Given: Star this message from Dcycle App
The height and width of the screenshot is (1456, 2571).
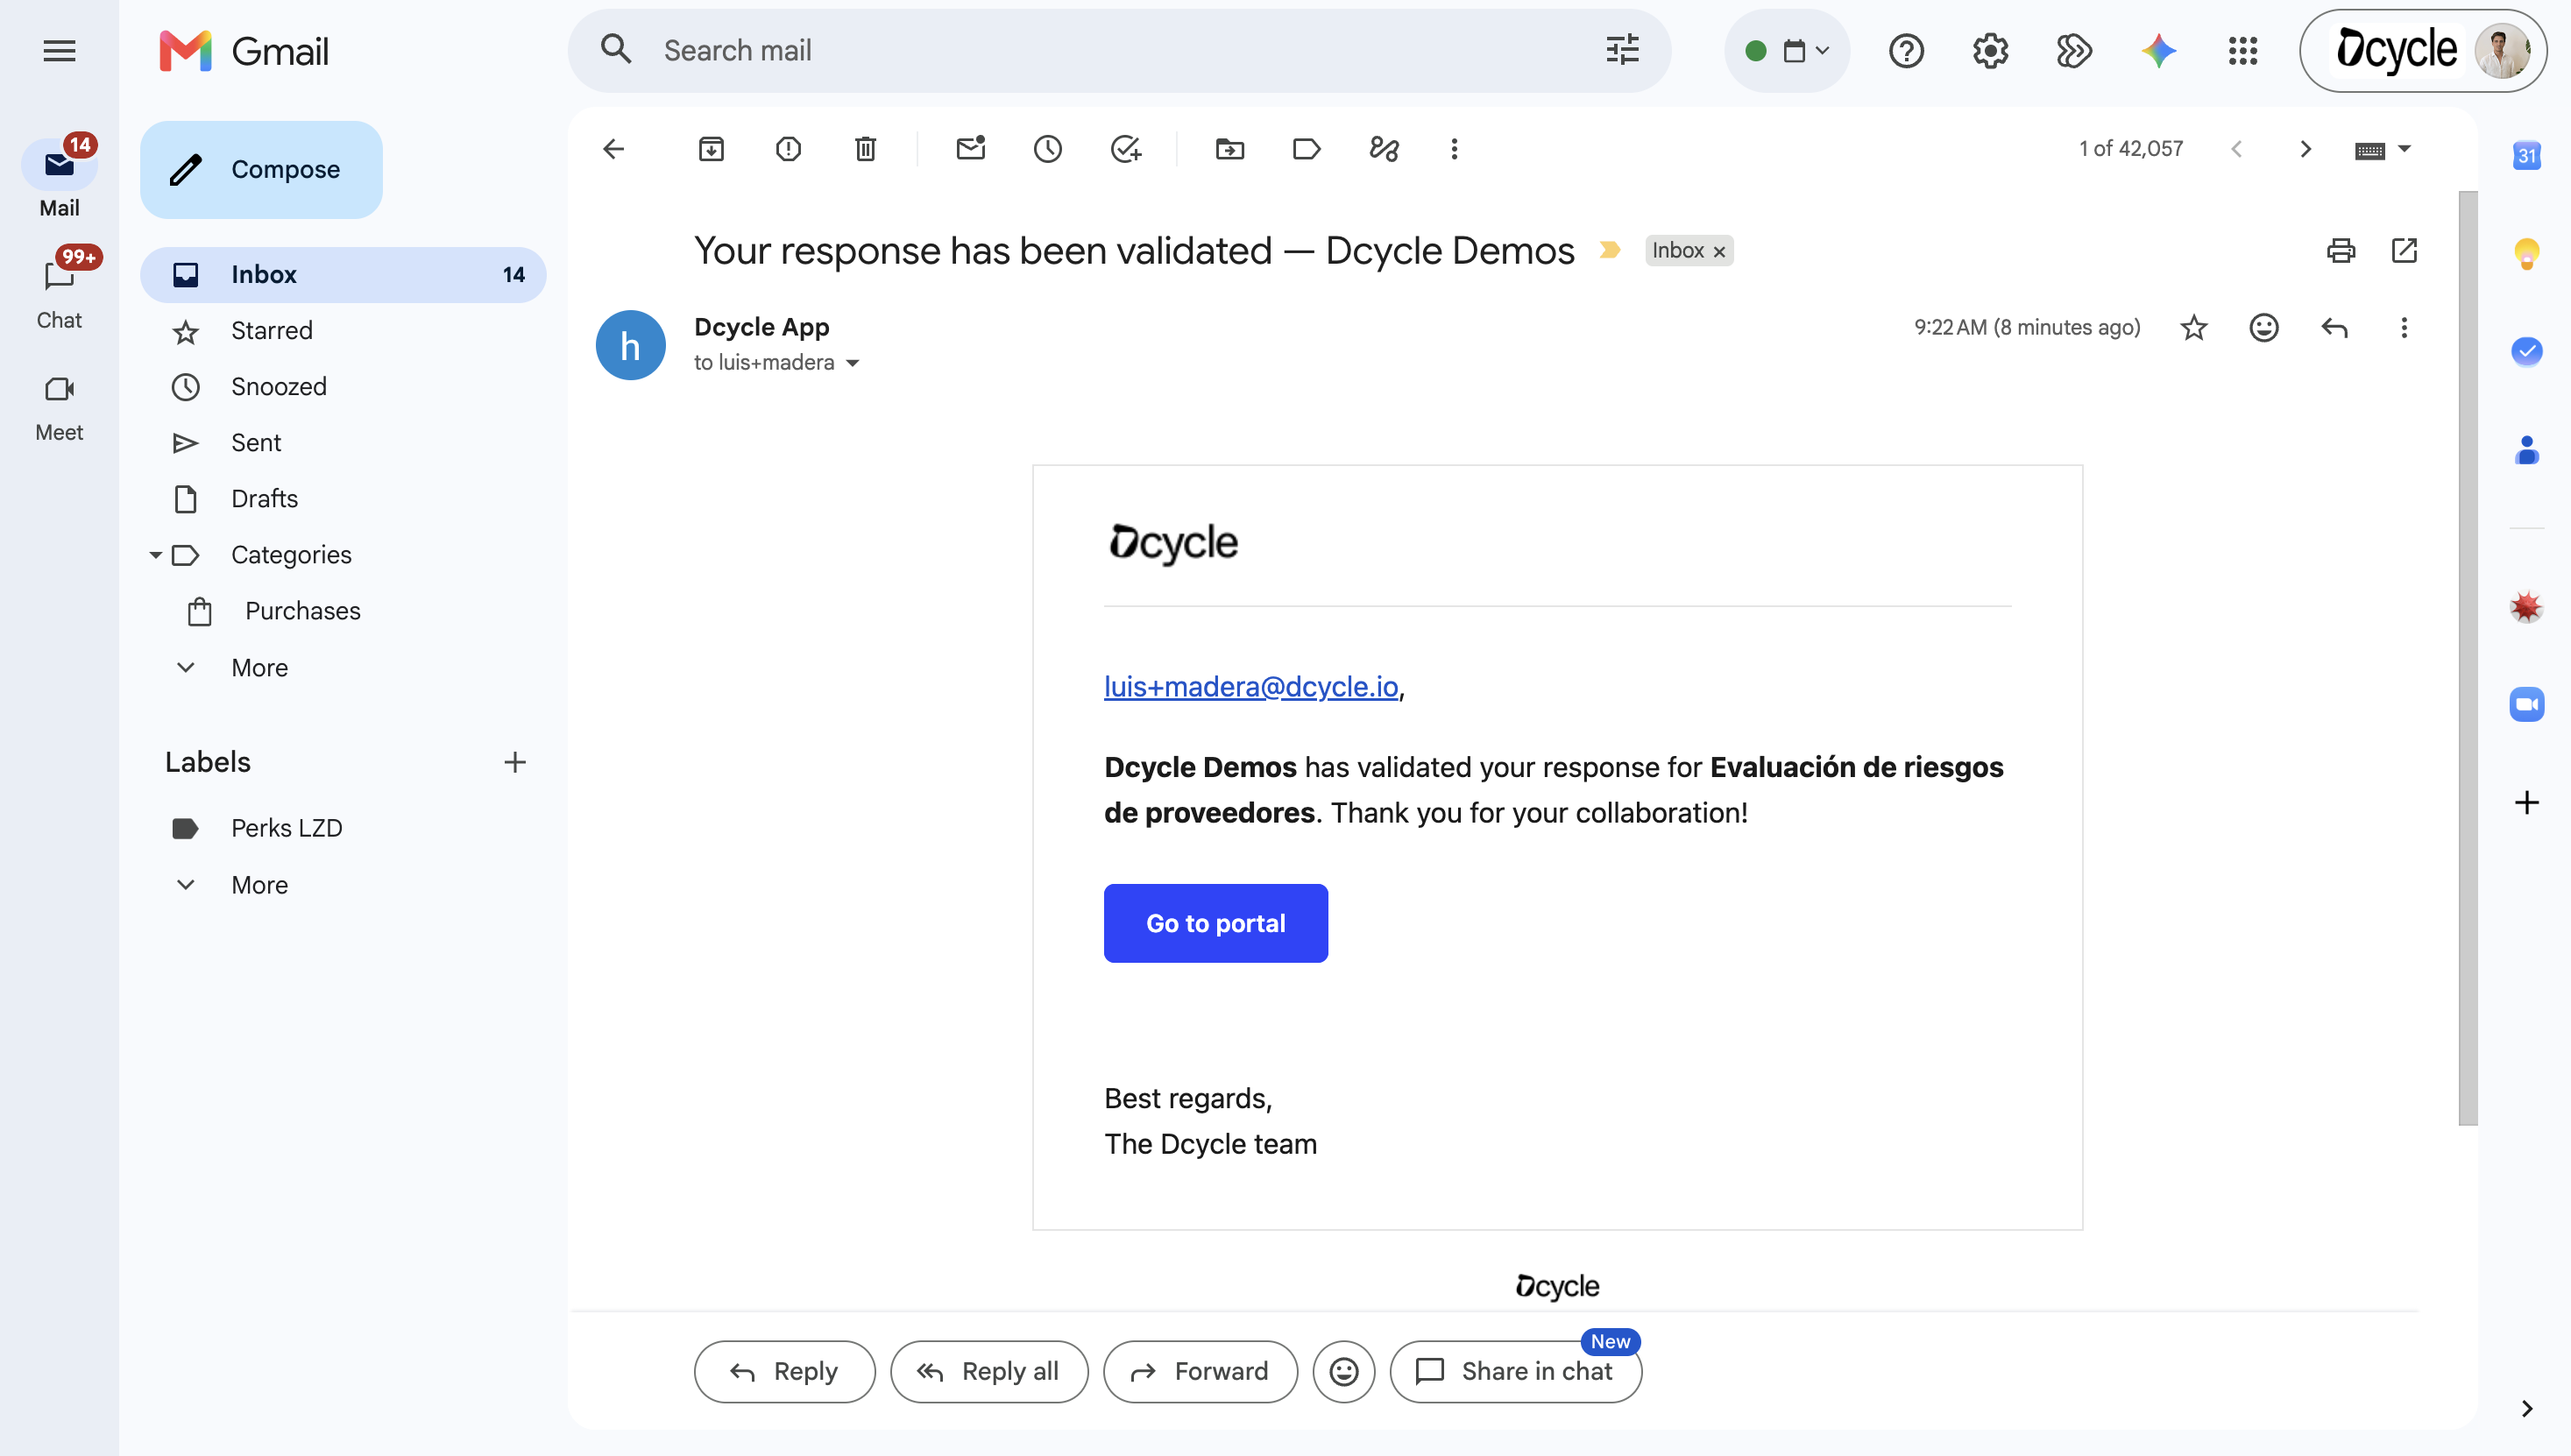Looking at the screenshot, I should click(x=2193, y=328).
